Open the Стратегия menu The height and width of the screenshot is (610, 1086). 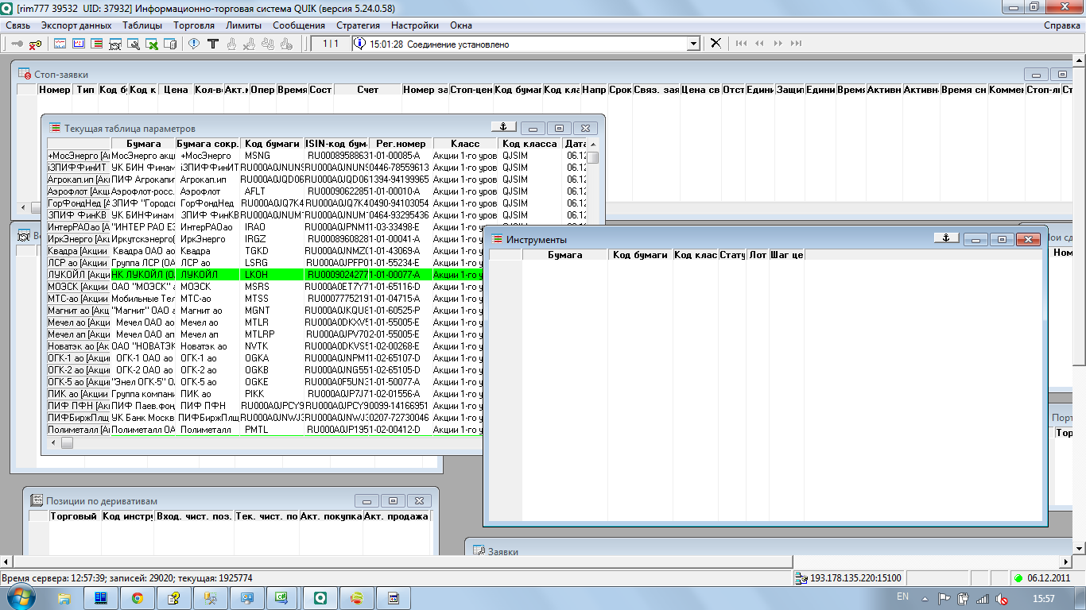coord(358,25)
